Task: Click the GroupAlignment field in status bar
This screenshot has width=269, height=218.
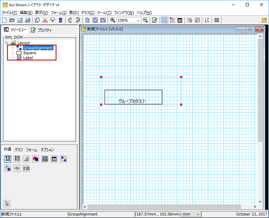Action: 101,214
